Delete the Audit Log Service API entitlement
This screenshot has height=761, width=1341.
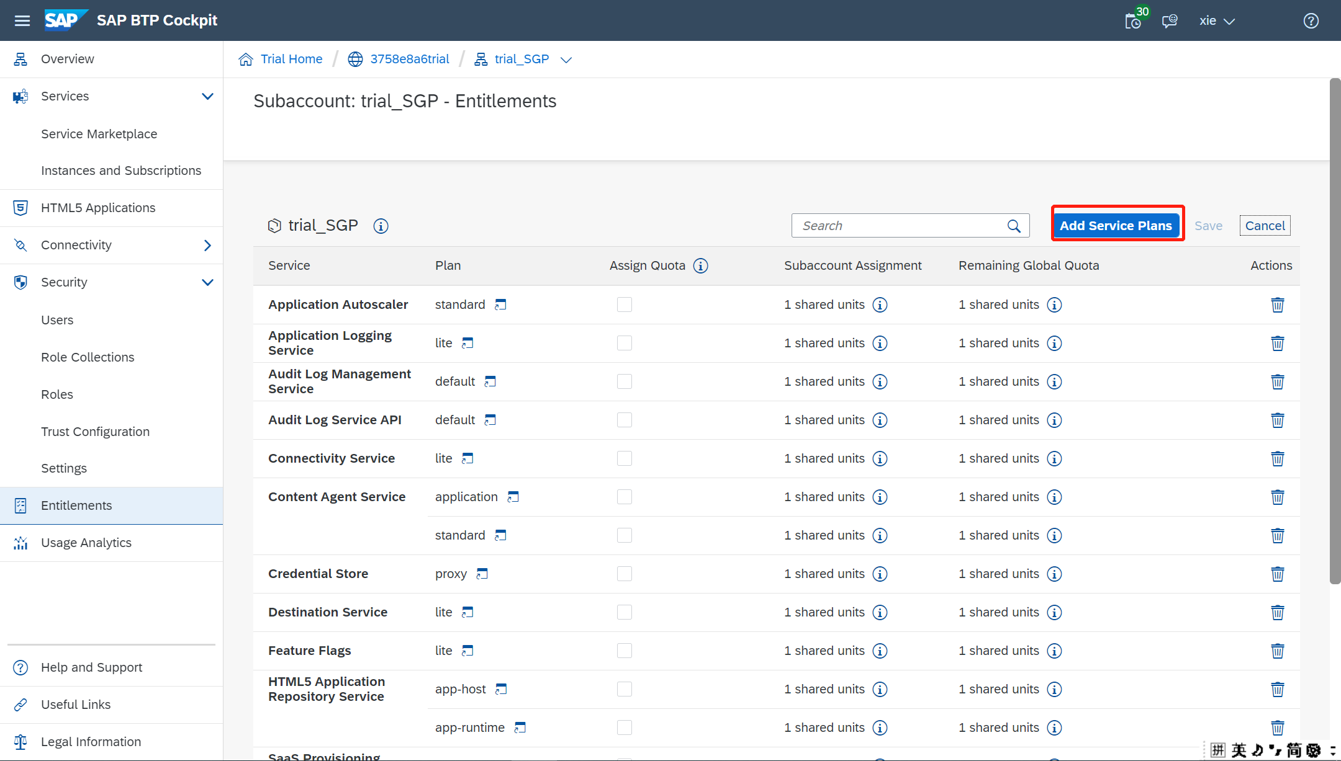coord(1278,420)
